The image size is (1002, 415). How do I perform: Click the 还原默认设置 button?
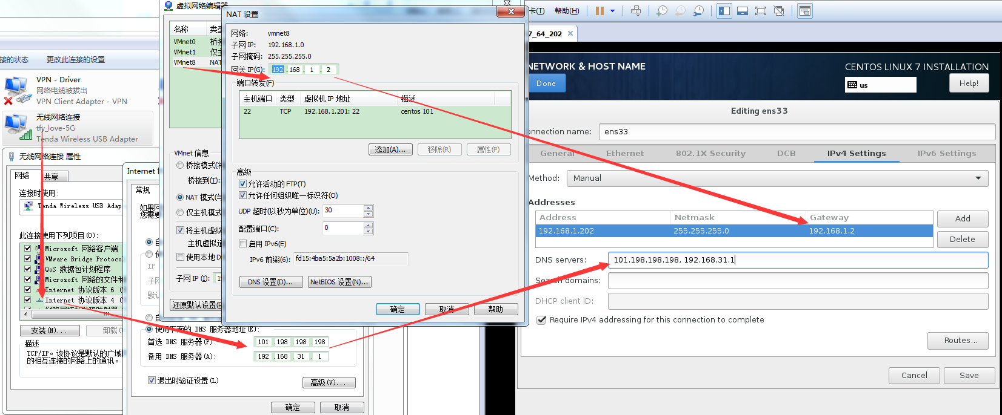tap(196, 305)
